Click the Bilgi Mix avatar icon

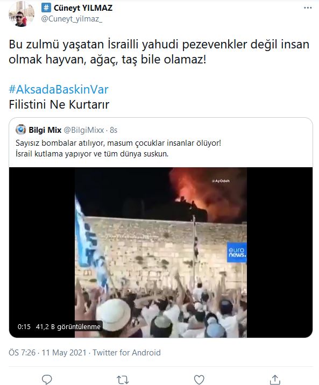[x=21, y=130]
